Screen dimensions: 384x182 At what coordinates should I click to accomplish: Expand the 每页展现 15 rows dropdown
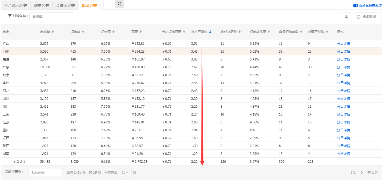[125, 173]
